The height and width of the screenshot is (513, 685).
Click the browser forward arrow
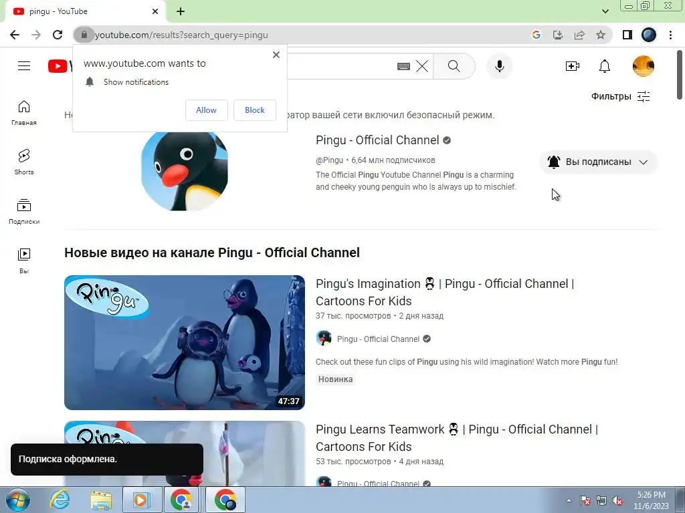(36, 35)
